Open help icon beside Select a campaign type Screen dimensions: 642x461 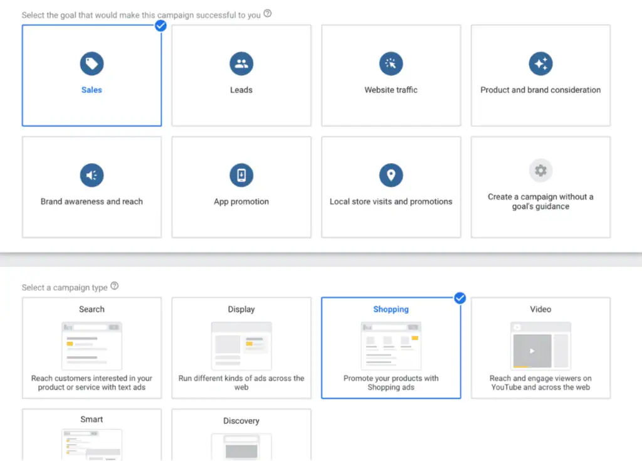point(114,287)
